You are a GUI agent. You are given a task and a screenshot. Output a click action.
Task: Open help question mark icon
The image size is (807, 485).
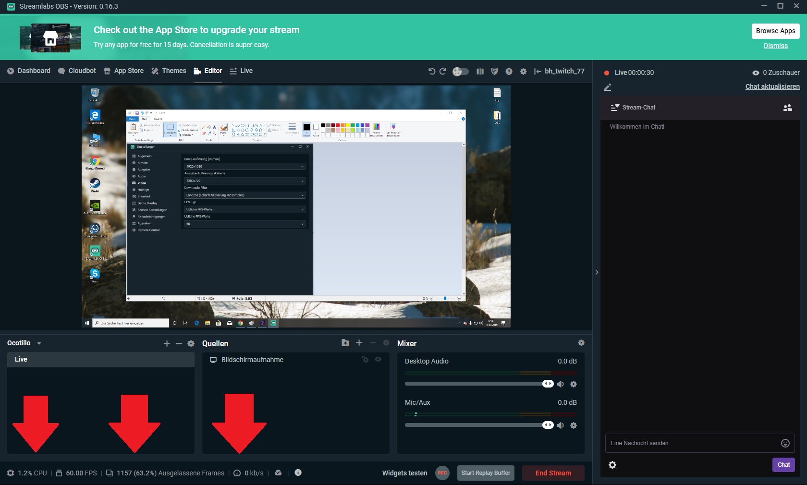(x=509, y=72)
